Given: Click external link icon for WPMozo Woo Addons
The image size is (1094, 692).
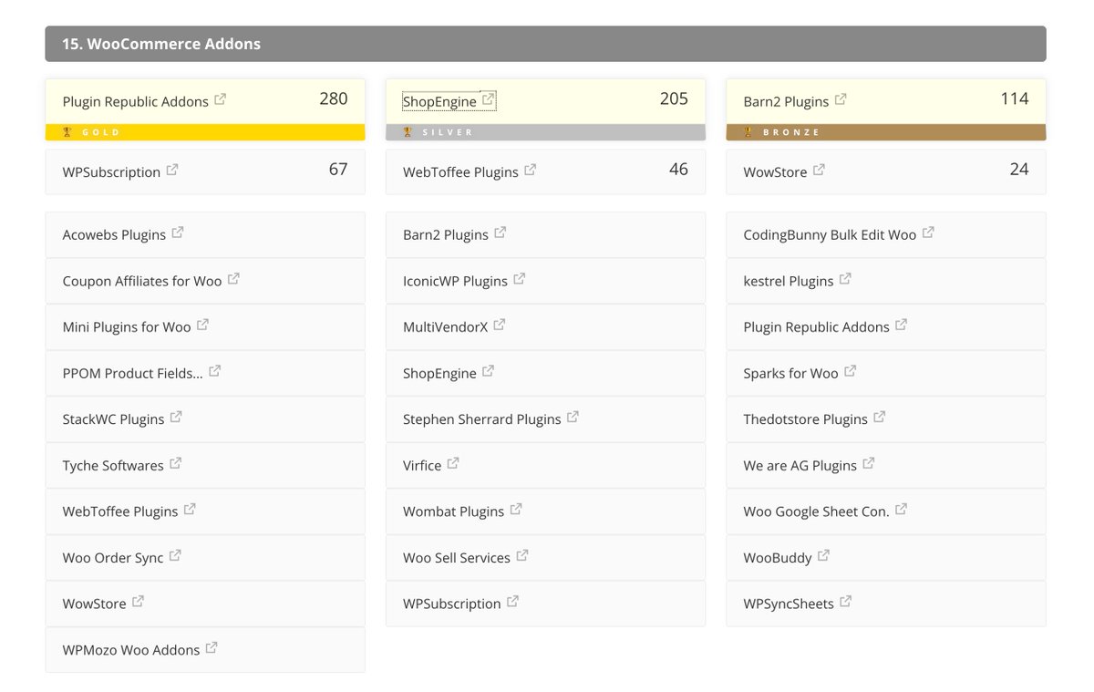Looking at the screenshot, I should click(x=212, y=648).
